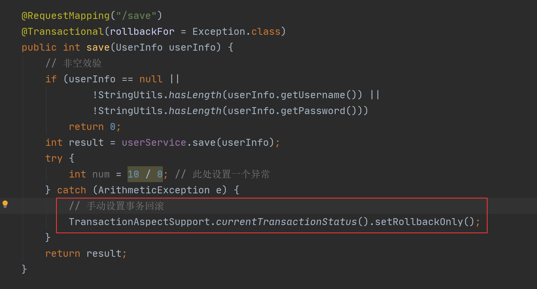Click the UserInfo parameter type

[x=139, y=47]
